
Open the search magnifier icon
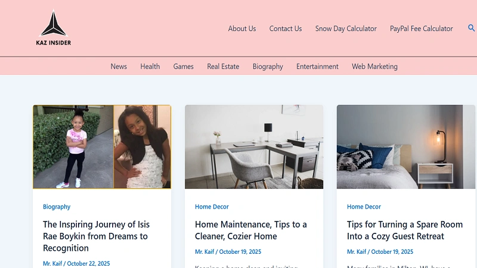[x=471, y=28]
